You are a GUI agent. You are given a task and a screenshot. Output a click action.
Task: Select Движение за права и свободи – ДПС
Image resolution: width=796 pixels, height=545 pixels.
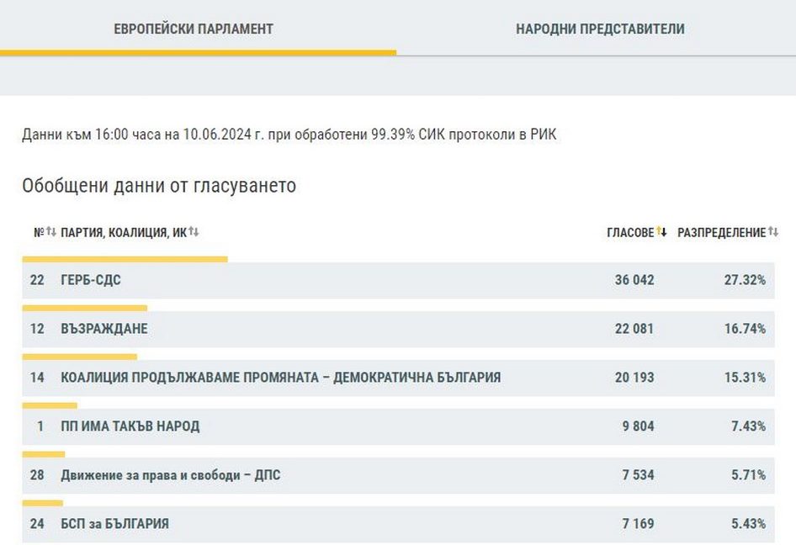click(x=171, y=475)
